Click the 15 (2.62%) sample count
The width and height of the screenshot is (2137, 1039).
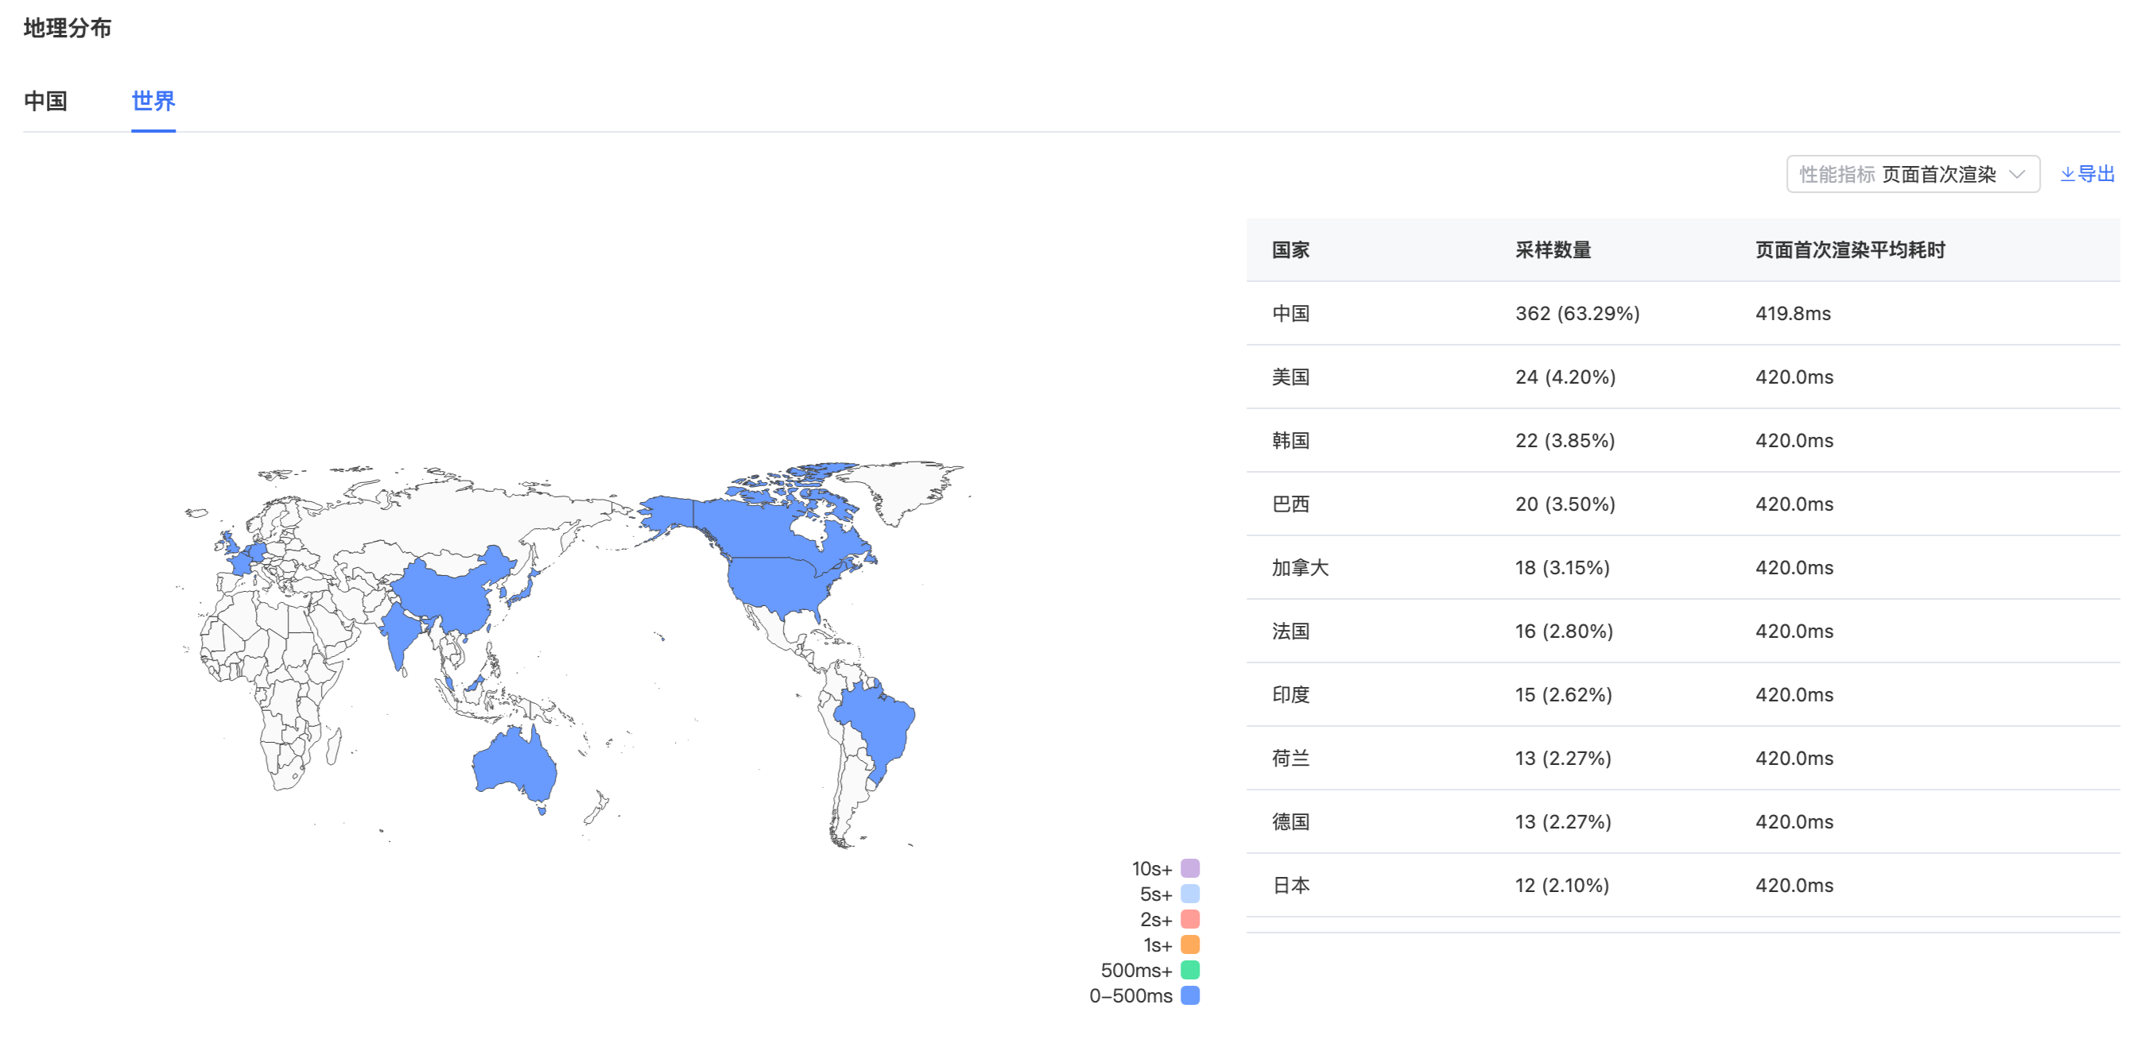click(x=1564, y=694)
